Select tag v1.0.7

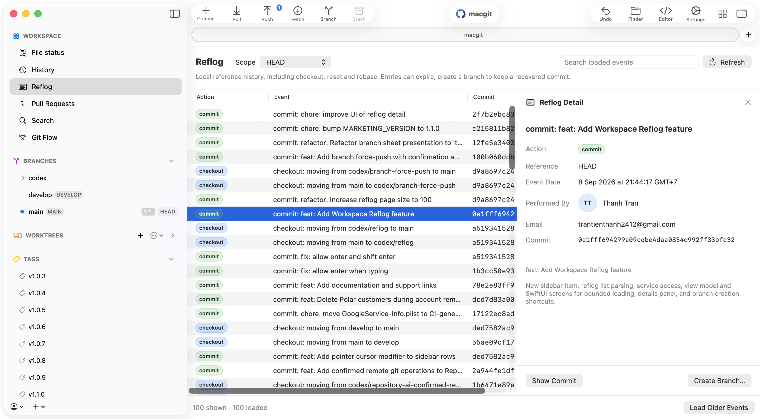point(95,344)
